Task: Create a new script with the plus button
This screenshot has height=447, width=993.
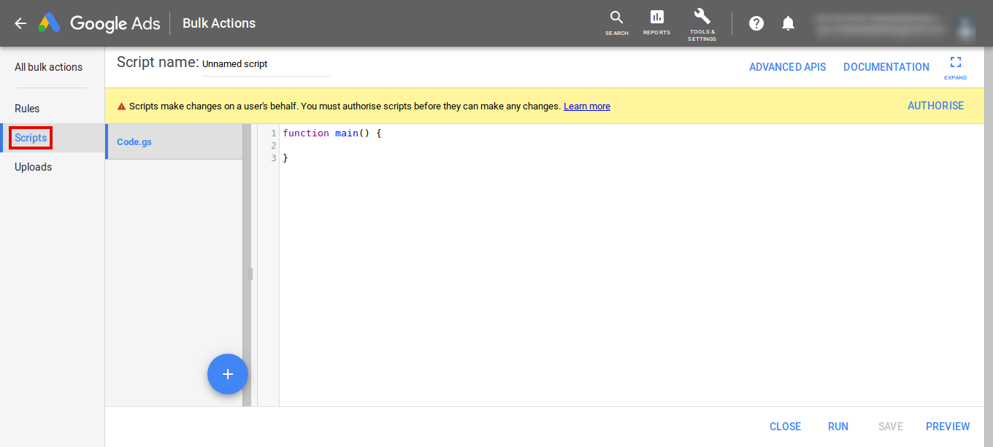Action: (x=227, y=374)
